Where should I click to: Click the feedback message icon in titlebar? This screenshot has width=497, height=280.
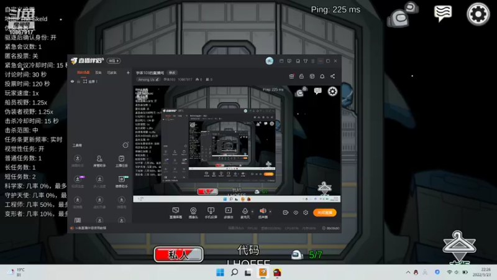(289, 61)
